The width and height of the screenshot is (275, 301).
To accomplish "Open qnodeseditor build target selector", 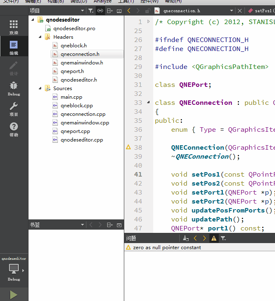I will 14,269.
